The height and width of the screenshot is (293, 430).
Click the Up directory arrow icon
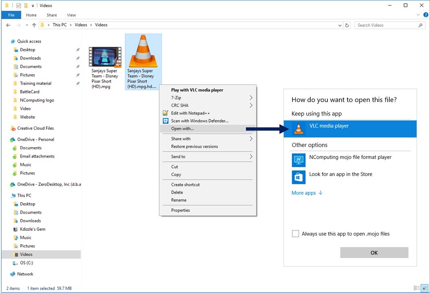point(34,25)
